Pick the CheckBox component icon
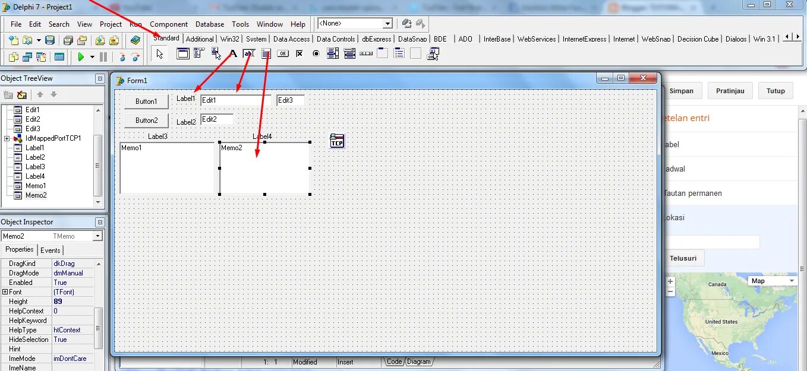 pos(300,53)
